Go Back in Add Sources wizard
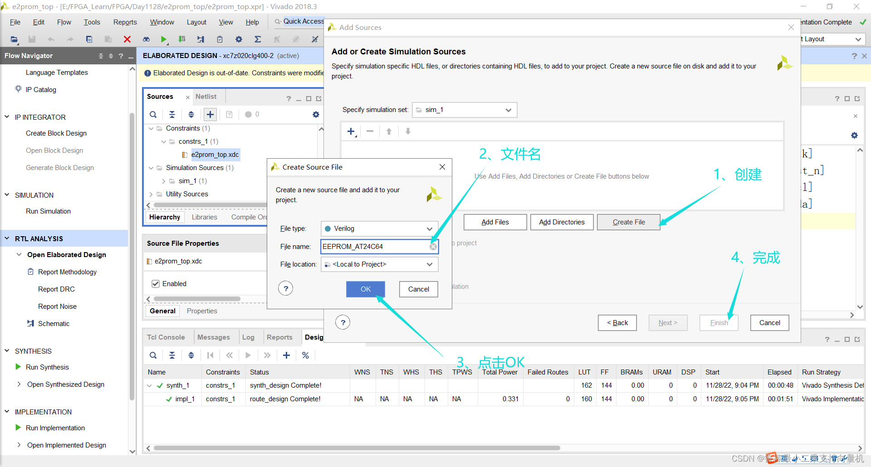 tap(617, 323)
